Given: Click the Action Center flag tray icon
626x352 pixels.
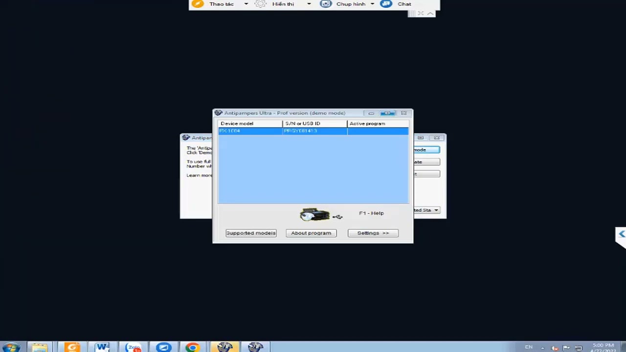Looking at the screenshot, I should [x=566, y=348].
